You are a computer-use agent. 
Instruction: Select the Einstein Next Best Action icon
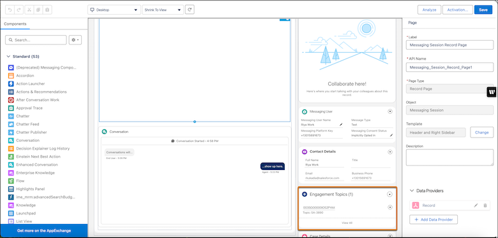(x=11, y=157)
